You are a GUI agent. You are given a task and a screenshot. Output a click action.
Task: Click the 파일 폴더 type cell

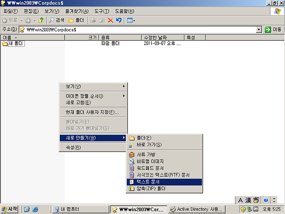point(110,44)
